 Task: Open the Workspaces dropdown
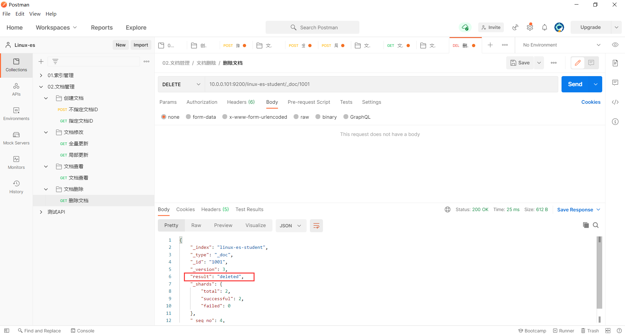coord(56,28)
